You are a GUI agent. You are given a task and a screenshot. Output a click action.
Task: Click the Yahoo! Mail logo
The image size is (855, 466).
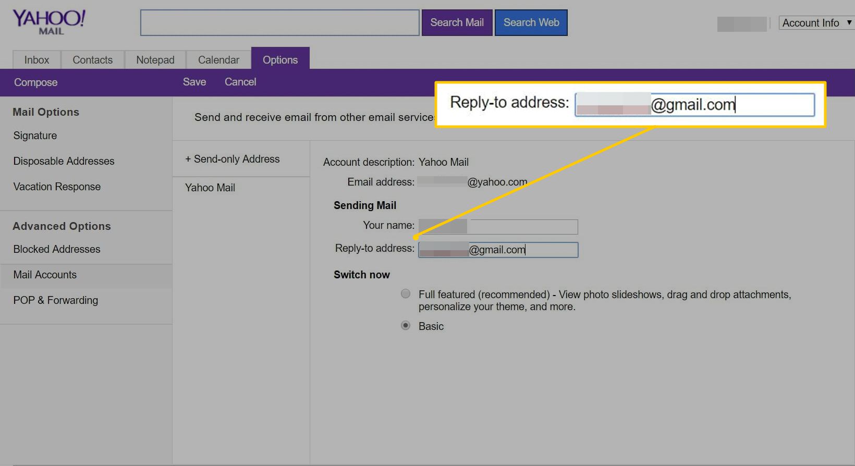pos(49,22)
